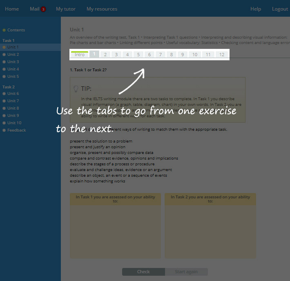Open Unit 10 in sidebar

14,123
